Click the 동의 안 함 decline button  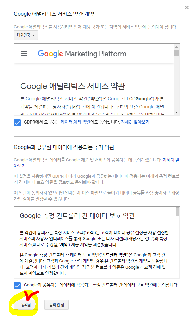click(57, 305)
